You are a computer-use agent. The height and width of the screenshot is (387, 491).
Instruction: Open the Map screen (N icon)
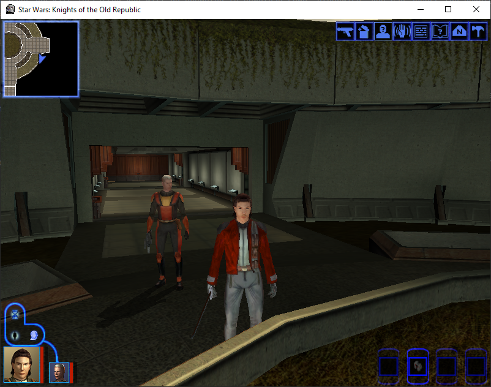pyautogui.click(x=459, y=31)
